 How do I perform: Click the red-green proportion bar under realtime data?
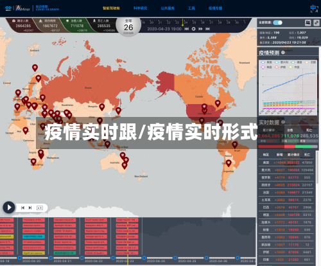tap(288, 146)
